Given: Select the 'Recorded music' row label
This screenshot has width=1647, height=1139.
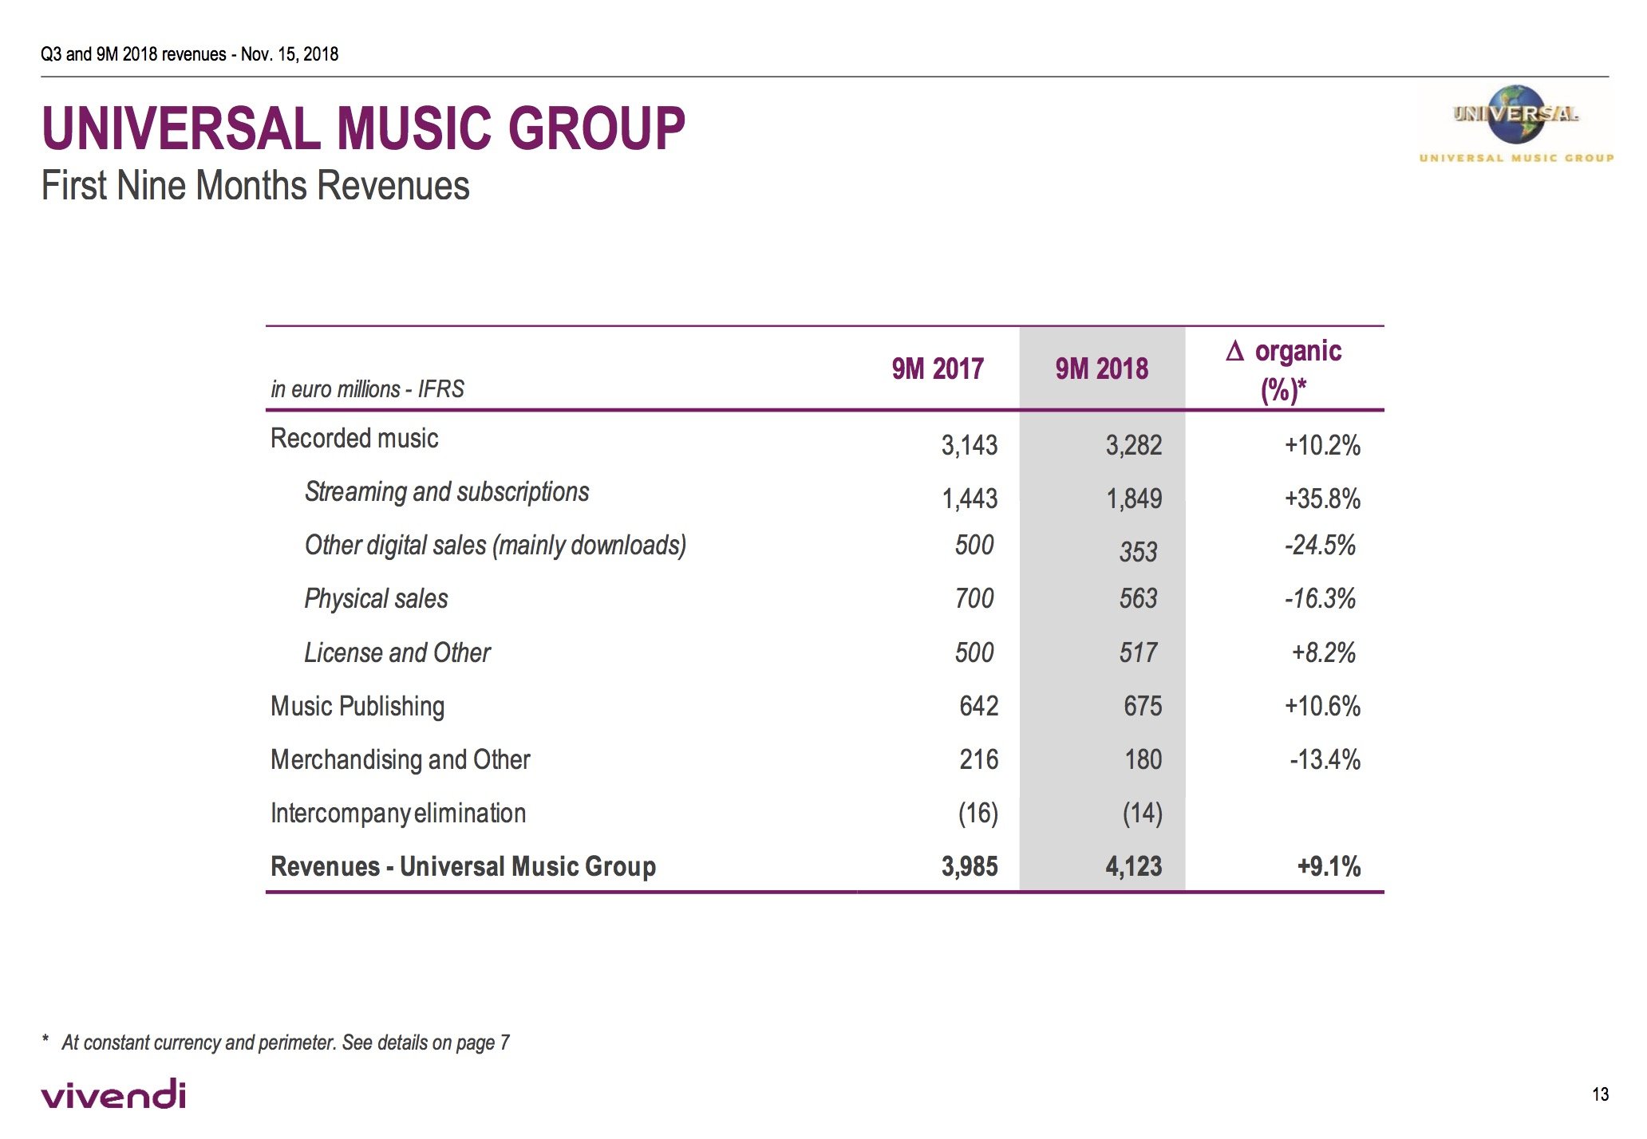Looking at the screenshot, I should coord(354,439).
